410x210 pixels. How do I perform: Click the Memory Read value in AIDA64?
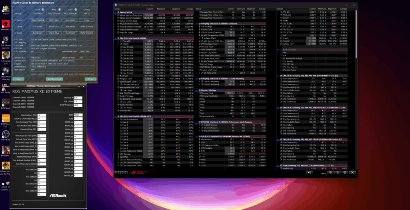coord(38,14)
